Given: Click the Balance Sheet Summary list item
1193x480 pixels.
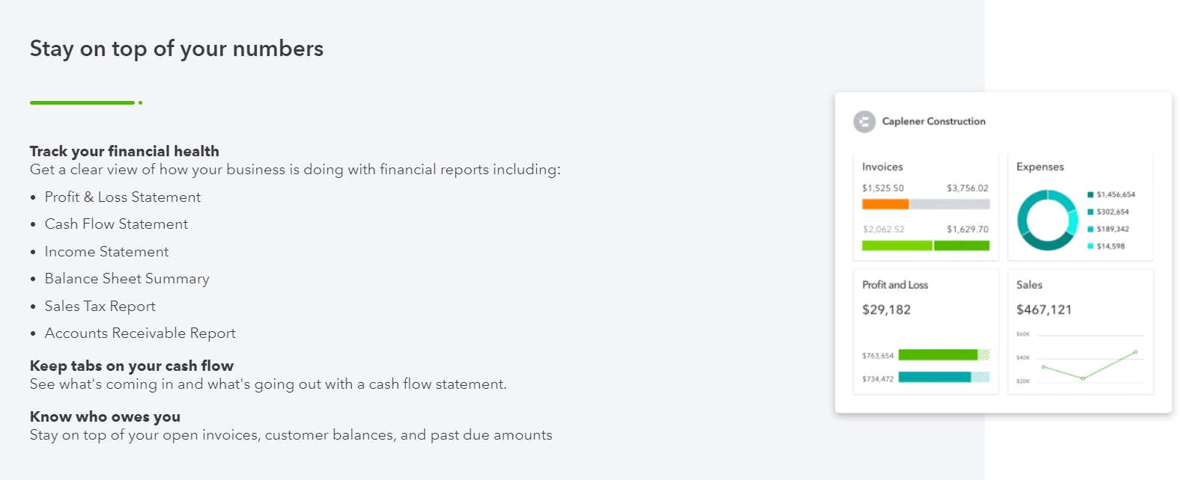Looking at the screenshot, I should pos(127,278).
